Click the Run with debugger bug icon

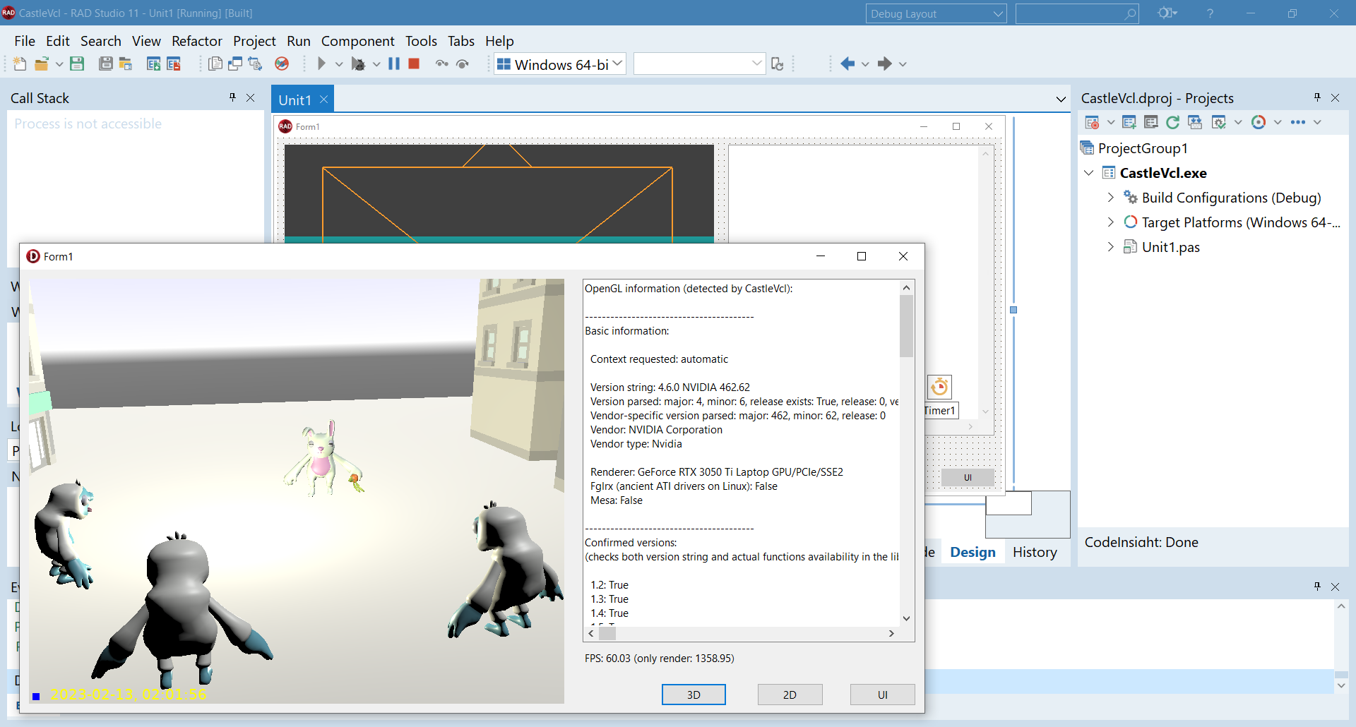click(x=358, y=64)
